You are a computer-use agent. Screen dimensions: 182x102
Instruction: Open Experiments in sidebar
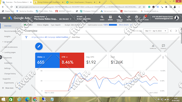[x=9, y=83]
